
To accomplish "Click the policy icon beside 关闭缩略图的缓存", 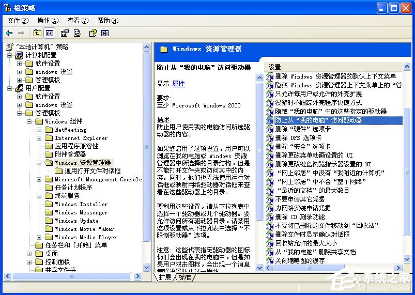I will tap(270, 260).
